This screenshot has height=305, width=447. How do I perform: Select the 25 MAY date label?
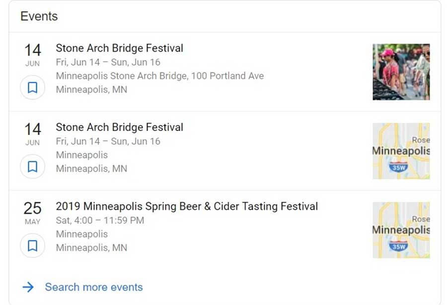pyautogui.click(x=32, y=213)
